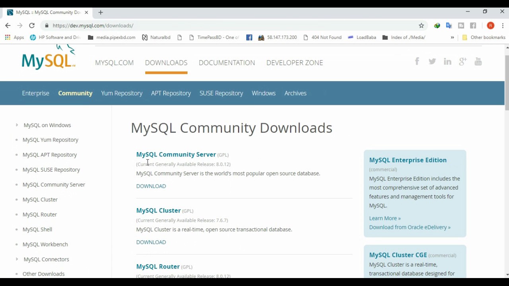This screenshot has height=286, width=509.
Task: Click the browser forward arrow
Action: click(x=20, y=25)
